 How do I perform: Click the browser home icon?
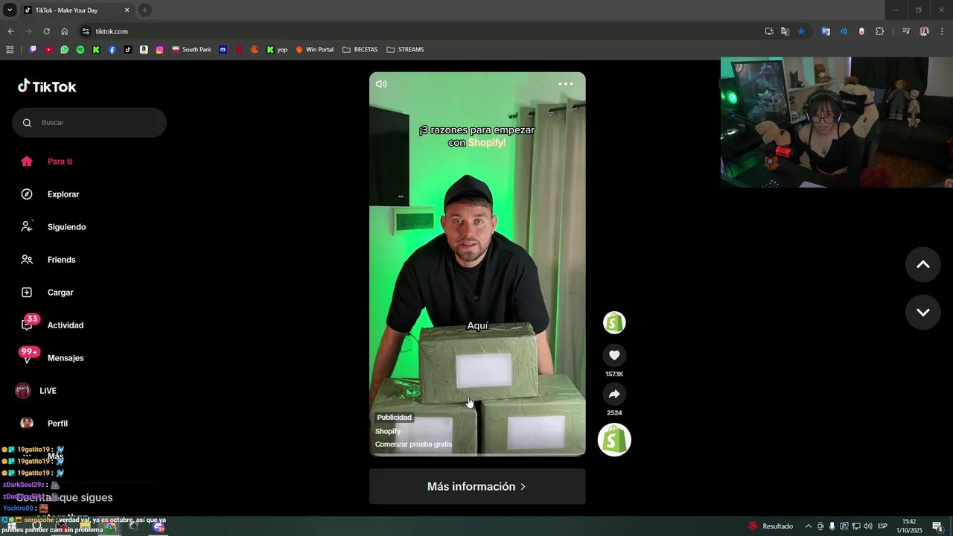pyautogui.click(x=64, y=31)
